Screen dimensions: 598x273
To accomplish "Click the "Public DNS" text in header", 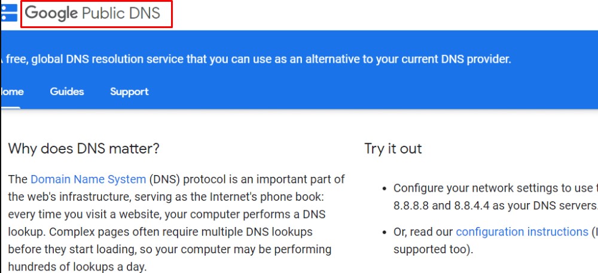I will coord(121,14).
